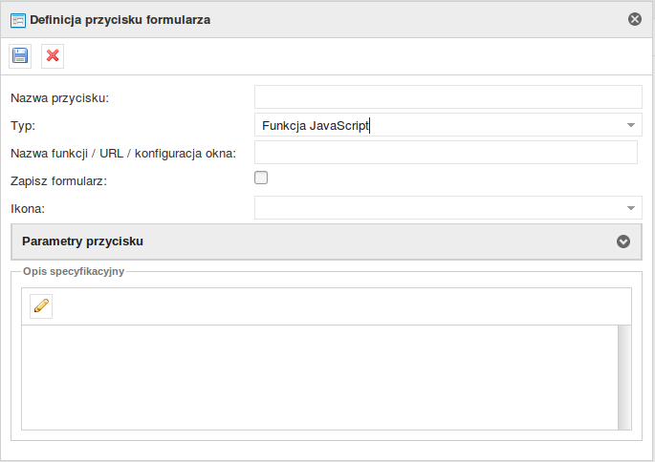This screenshot has width=655, height=462.
Task: Close the Definicja przycisku formularza dialog
Action: point(635,19)
